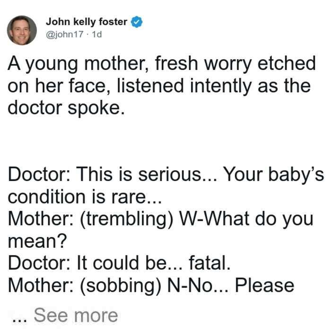Viewport: 331px width, 331px height.
Task: Expand the post with See more
Action: click(x=76, y=315)
